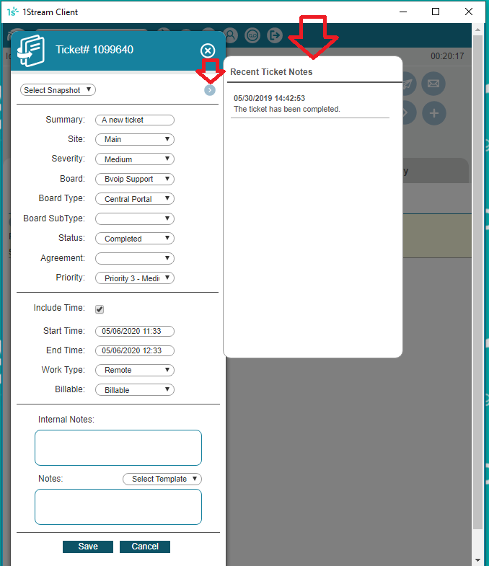
Task: Minimize the 1Stream Client window
Action: point(403,12)
